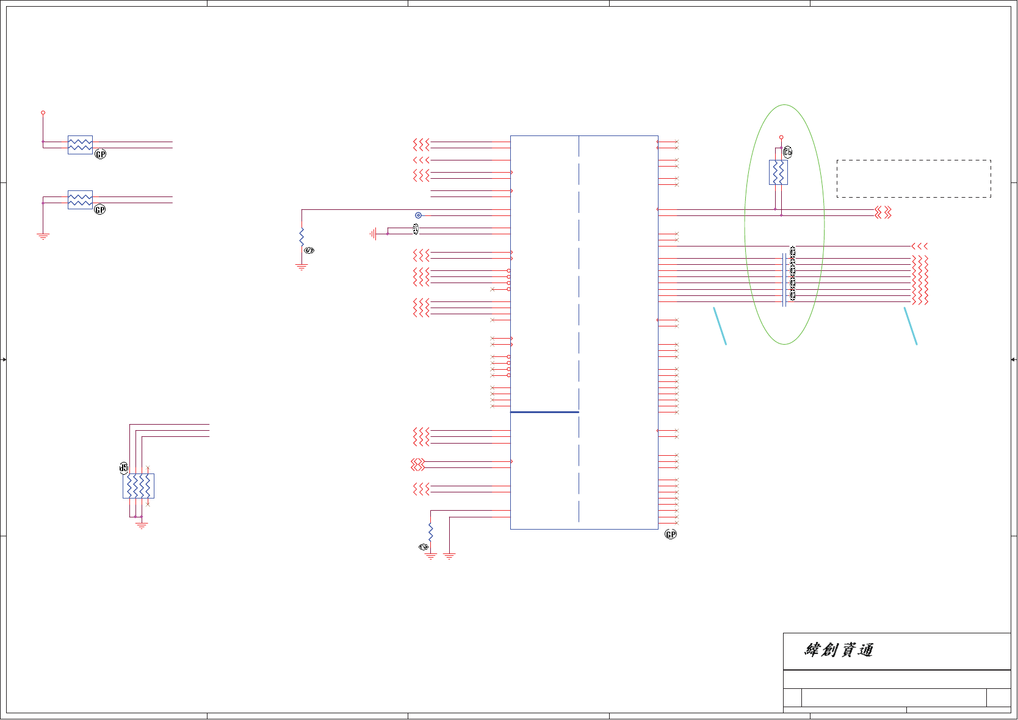Select the four-resistor network at lower left

click(x=139, y=486)
